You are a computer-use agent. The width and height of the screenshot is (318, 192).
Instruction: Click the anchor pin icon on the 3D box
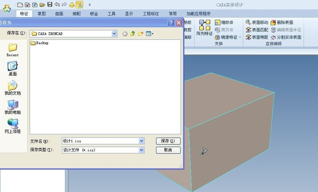(x=204, y=152)
